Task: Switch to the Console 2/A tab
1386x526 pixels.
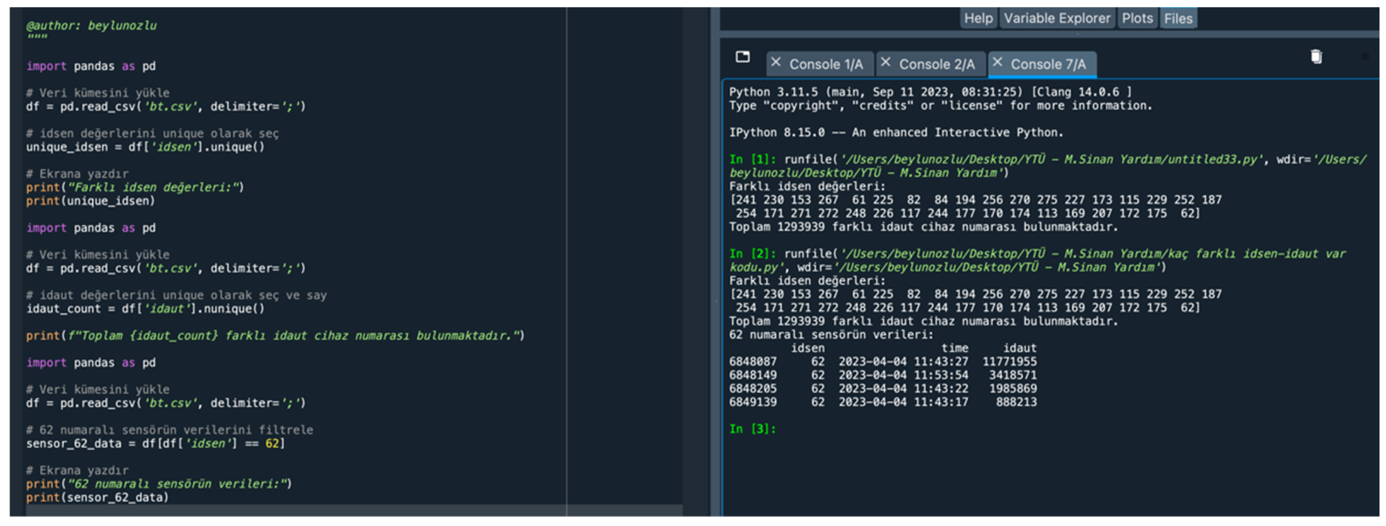Action: pyautogui.click(x=936, y=65)
